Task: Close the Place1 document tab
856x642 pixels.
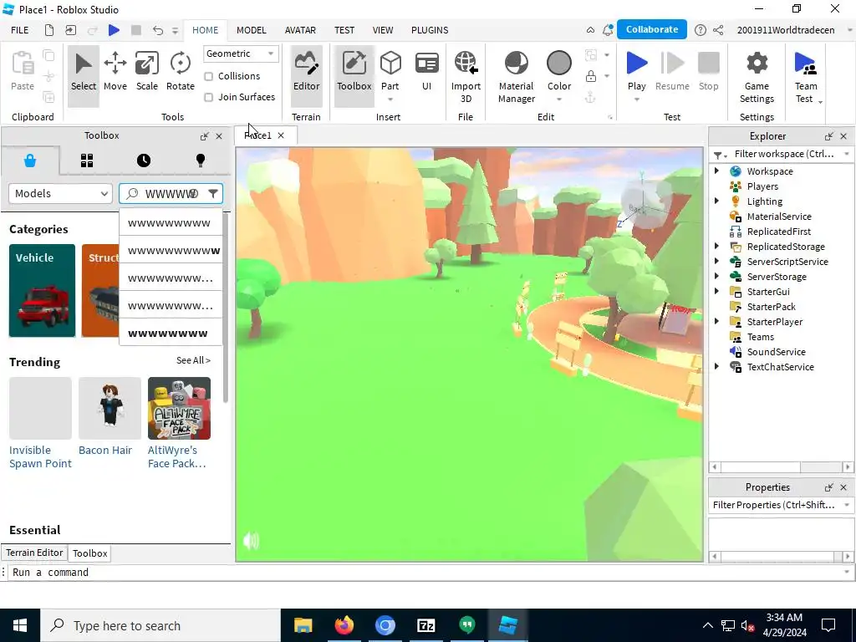Action: pos(281,135)
